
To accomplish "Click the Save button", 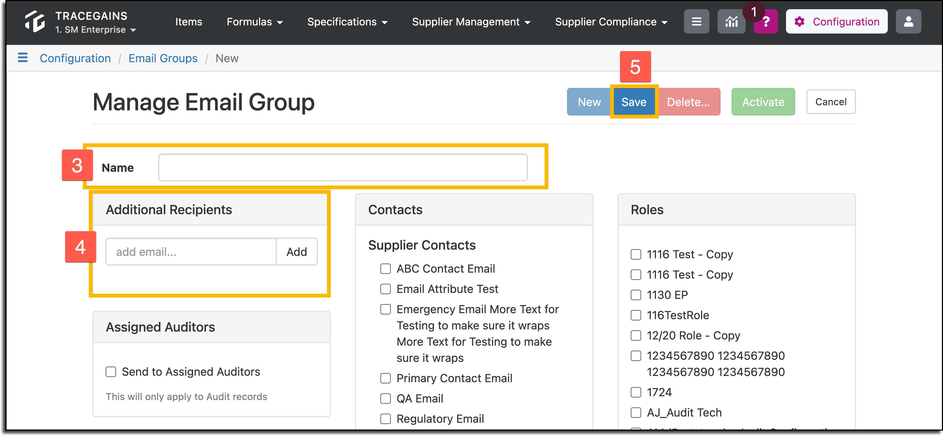I will [x=634, y=102].
